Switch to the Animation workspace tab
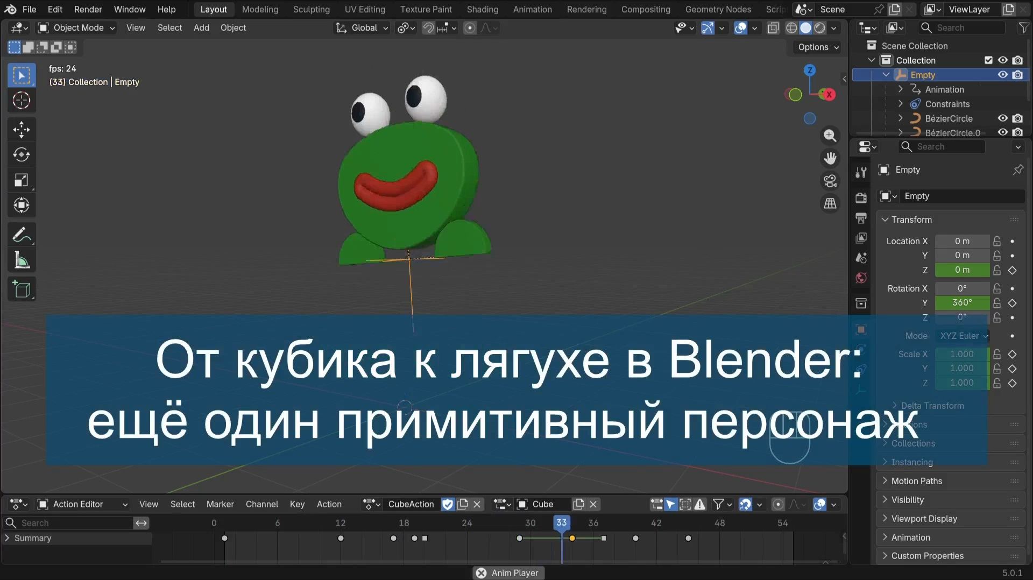 click(x=532, y=9)
